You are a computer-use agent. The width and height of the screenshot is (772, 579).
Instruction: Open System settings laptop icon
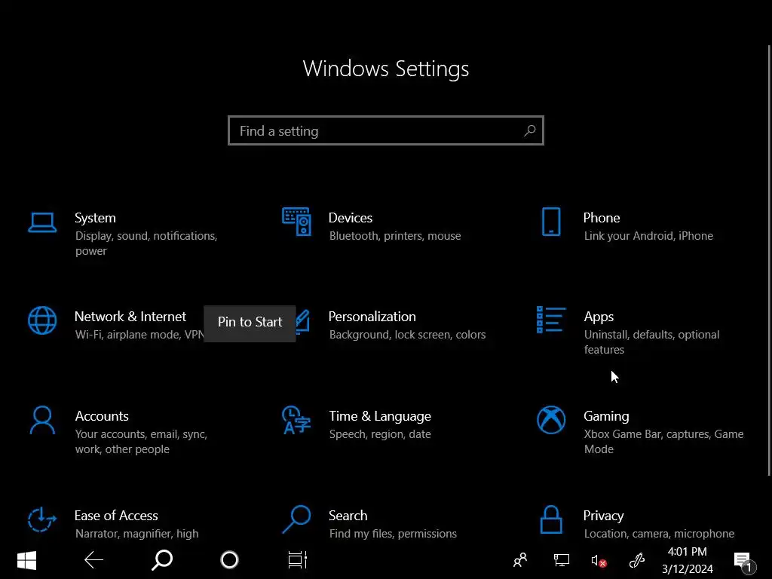(x=42, y=222)
